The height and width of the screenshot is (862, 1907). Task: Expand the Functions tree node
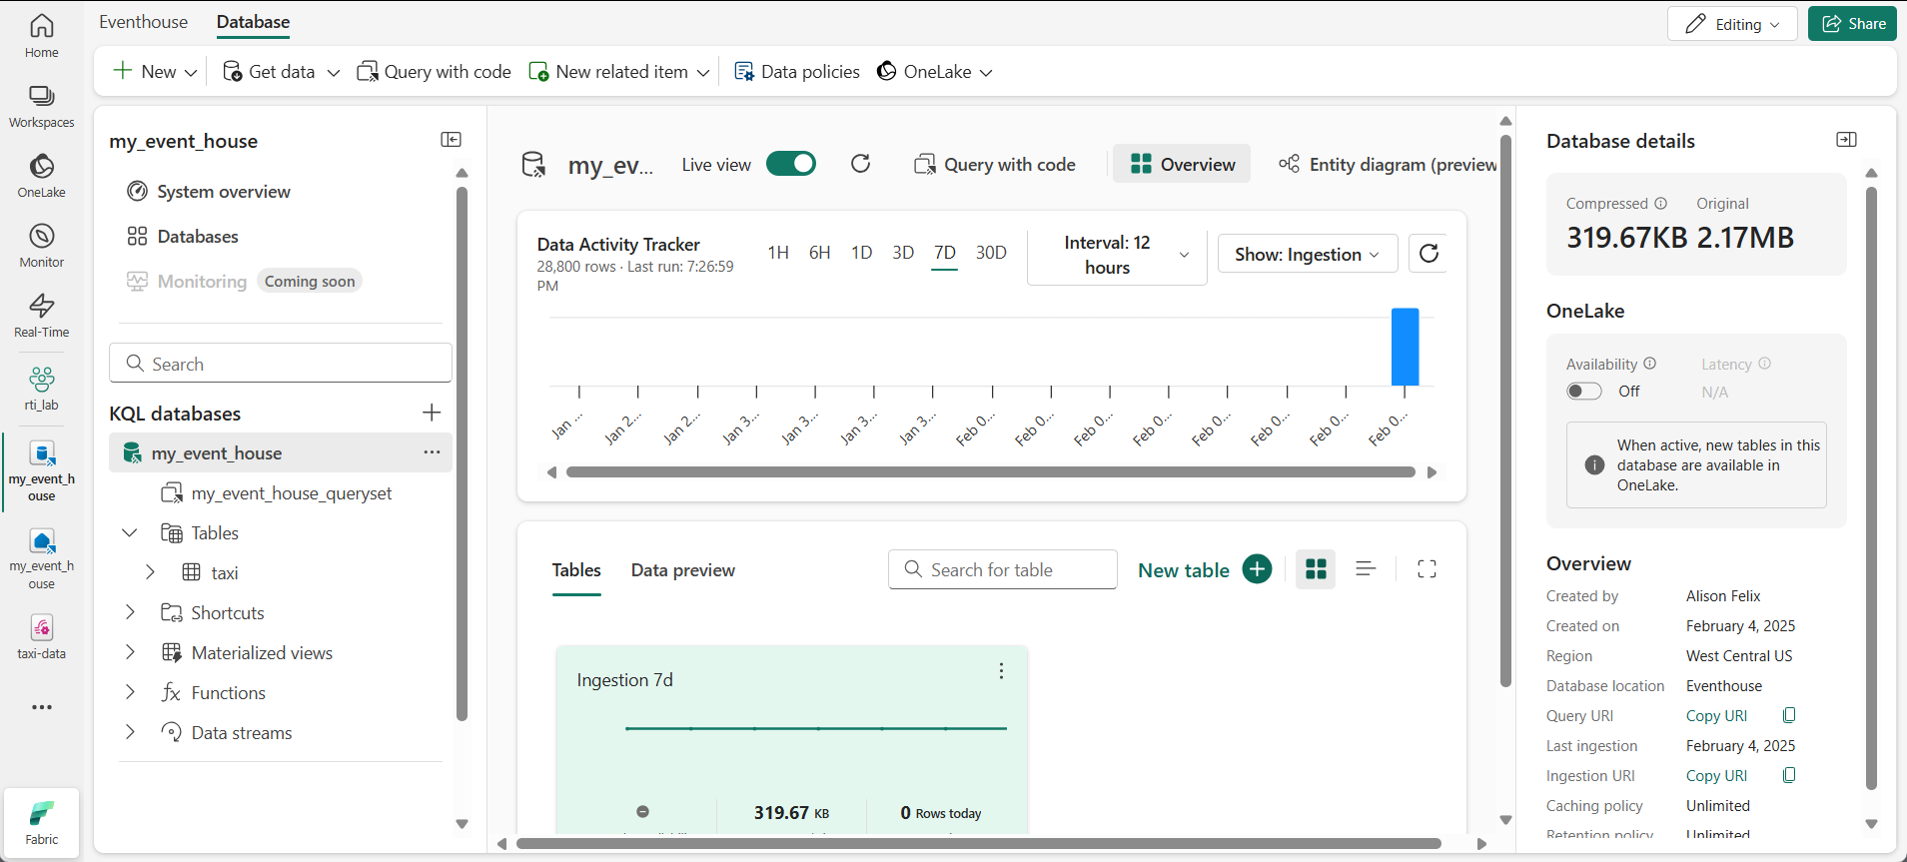click(130, 692)
